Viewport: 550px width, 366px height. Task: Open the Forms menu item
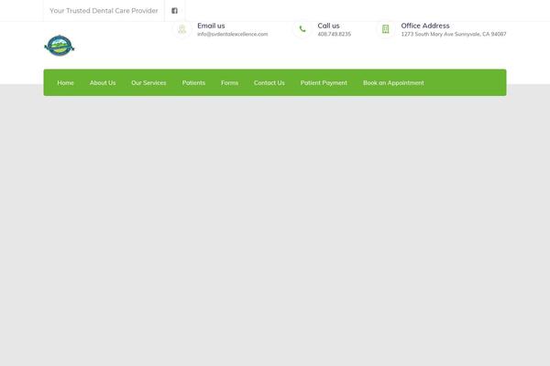pos(229,82)
